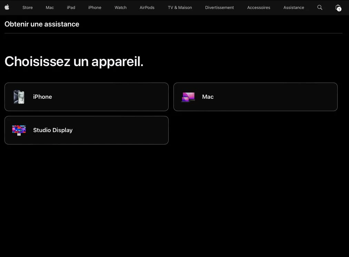Open the TV & Maison menu
The image size is (349, 257).
coord(180,8)
